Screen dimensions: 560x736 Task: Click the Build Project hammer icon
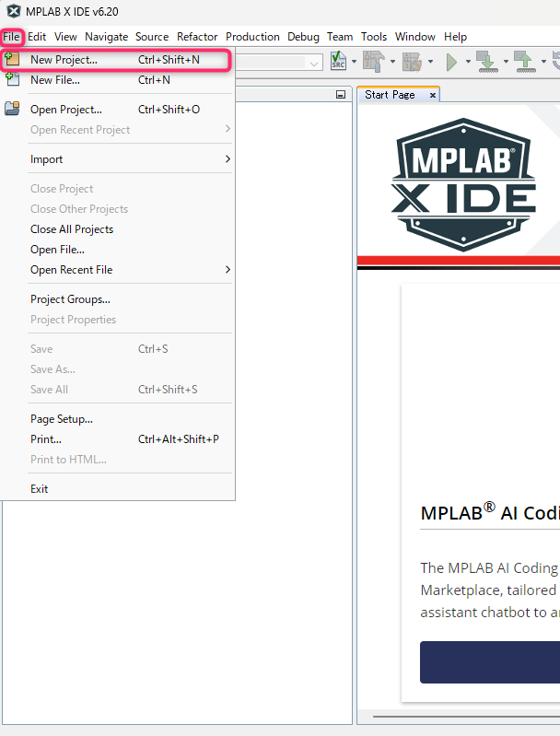coord(374,62)
